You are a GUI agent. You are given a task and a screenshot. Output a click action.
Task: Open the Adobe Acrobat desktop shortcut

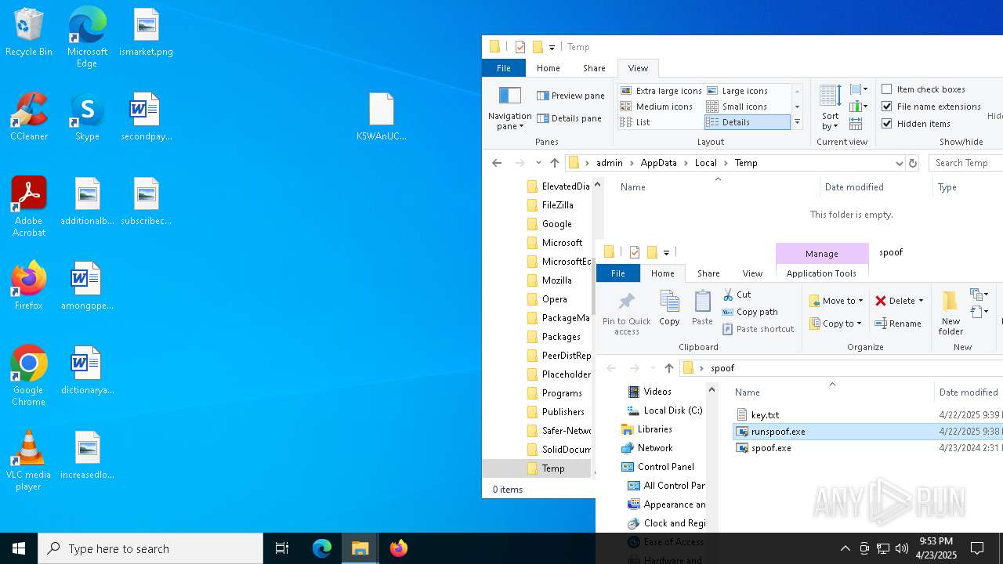[x=29, y=207]
